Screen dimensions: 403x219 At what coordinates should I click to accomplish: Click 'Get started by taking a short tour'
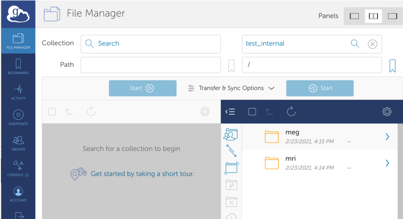(142, 173)
